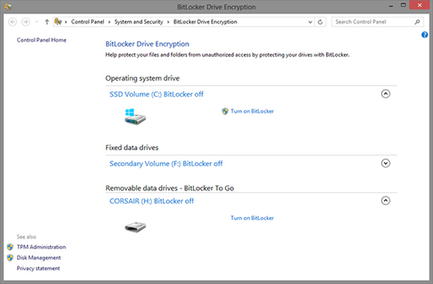Click the SSD Volume (C:) BitLocker off heading

(157, 94)
